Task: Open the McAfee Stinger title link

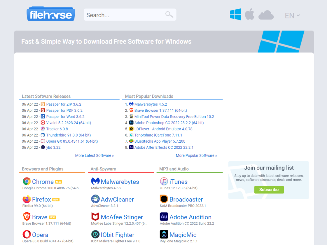Action: pos(122,217)
